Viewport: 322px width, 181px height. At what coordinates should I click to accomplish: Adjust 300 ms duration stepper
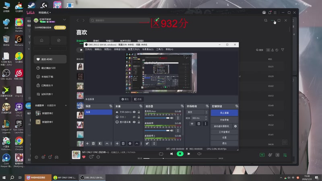(x=206, y=118)
